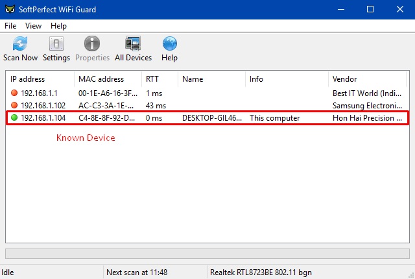Click the red status dot for 192.168.1.102

click(14, 105)
